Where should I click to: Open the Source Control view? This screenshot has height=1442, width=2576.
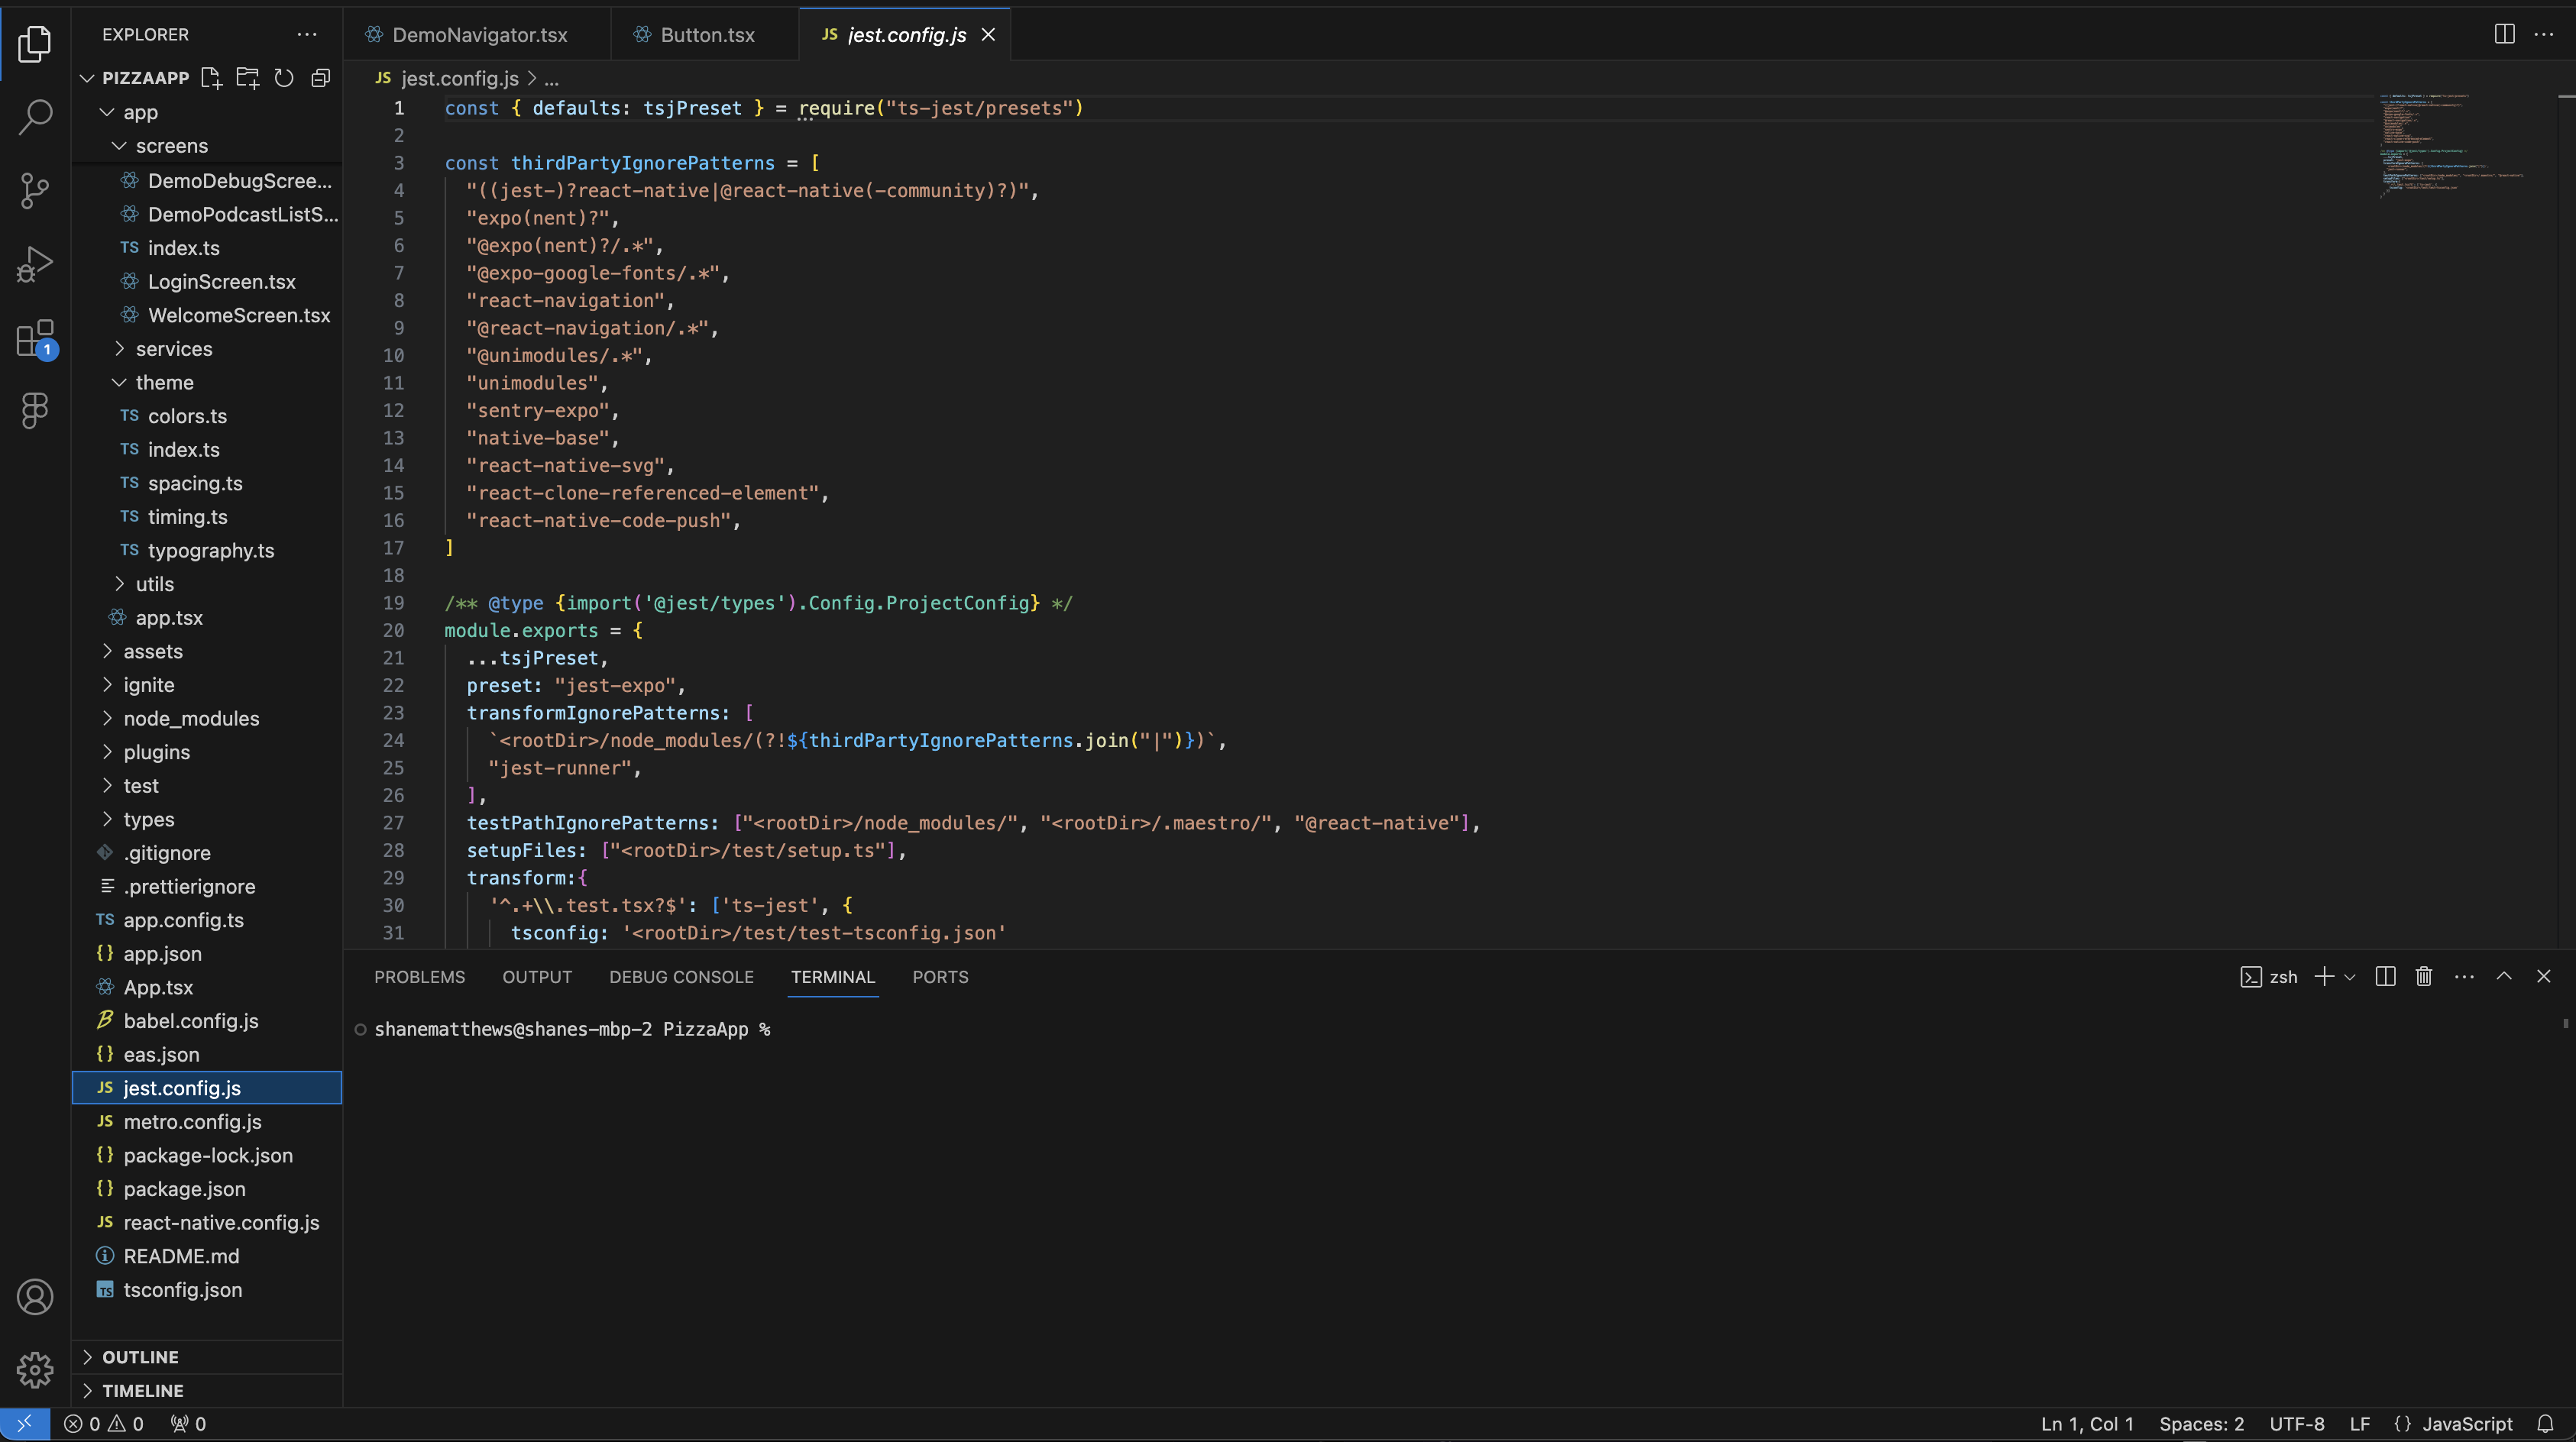[35, 190]
